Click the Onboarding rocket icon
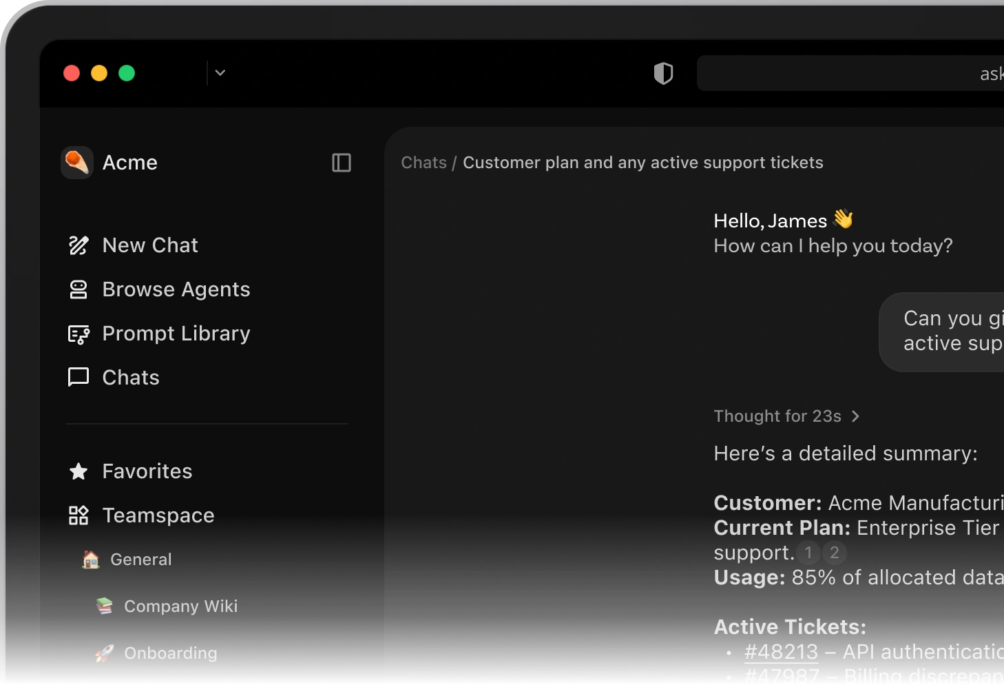Viewport: 1004px width, 685px height. (105, 653)
